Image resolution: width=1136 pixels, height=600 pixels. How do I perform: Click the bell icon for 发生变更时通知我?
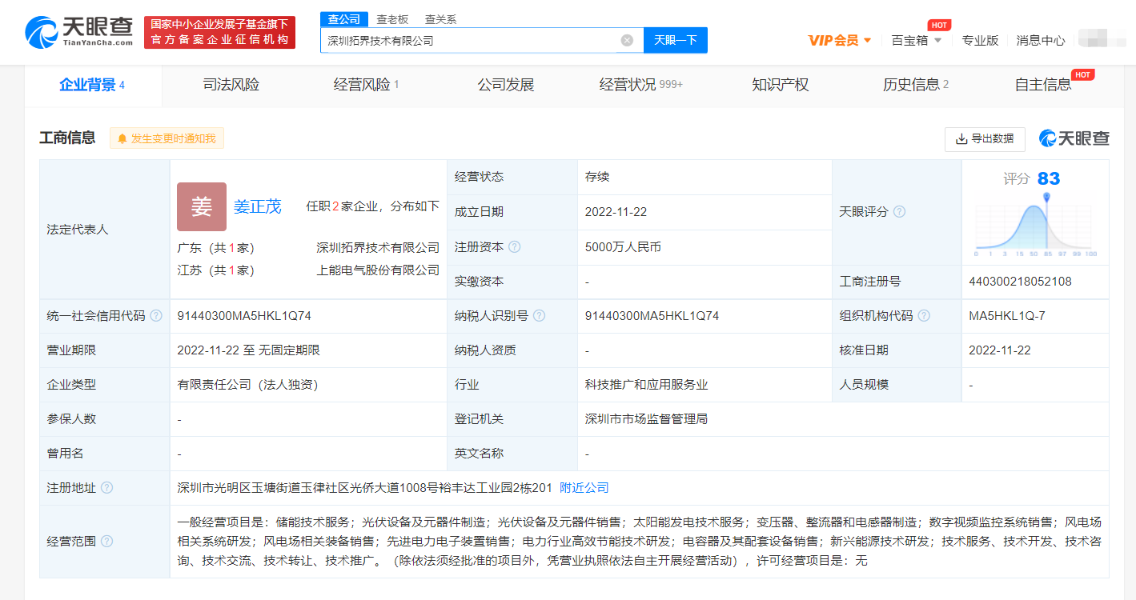pos(122,138)
